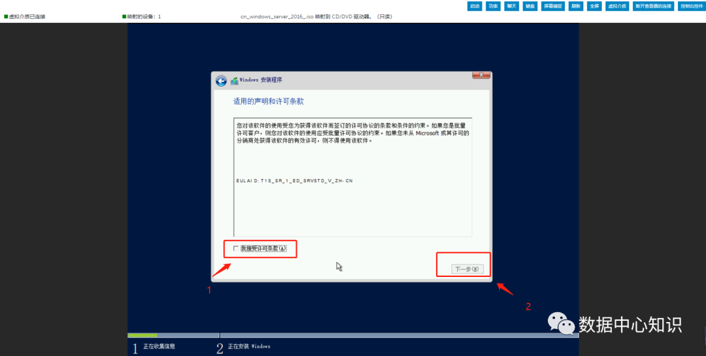Click the 刷新 (Refresh) button

576,7
